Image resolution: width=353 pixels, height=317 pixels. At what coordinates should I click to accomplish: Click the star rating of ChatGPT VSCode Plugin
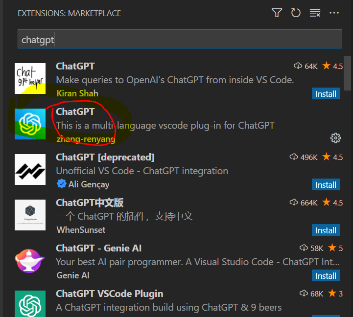pyautogui.click(x=335, y=294)
